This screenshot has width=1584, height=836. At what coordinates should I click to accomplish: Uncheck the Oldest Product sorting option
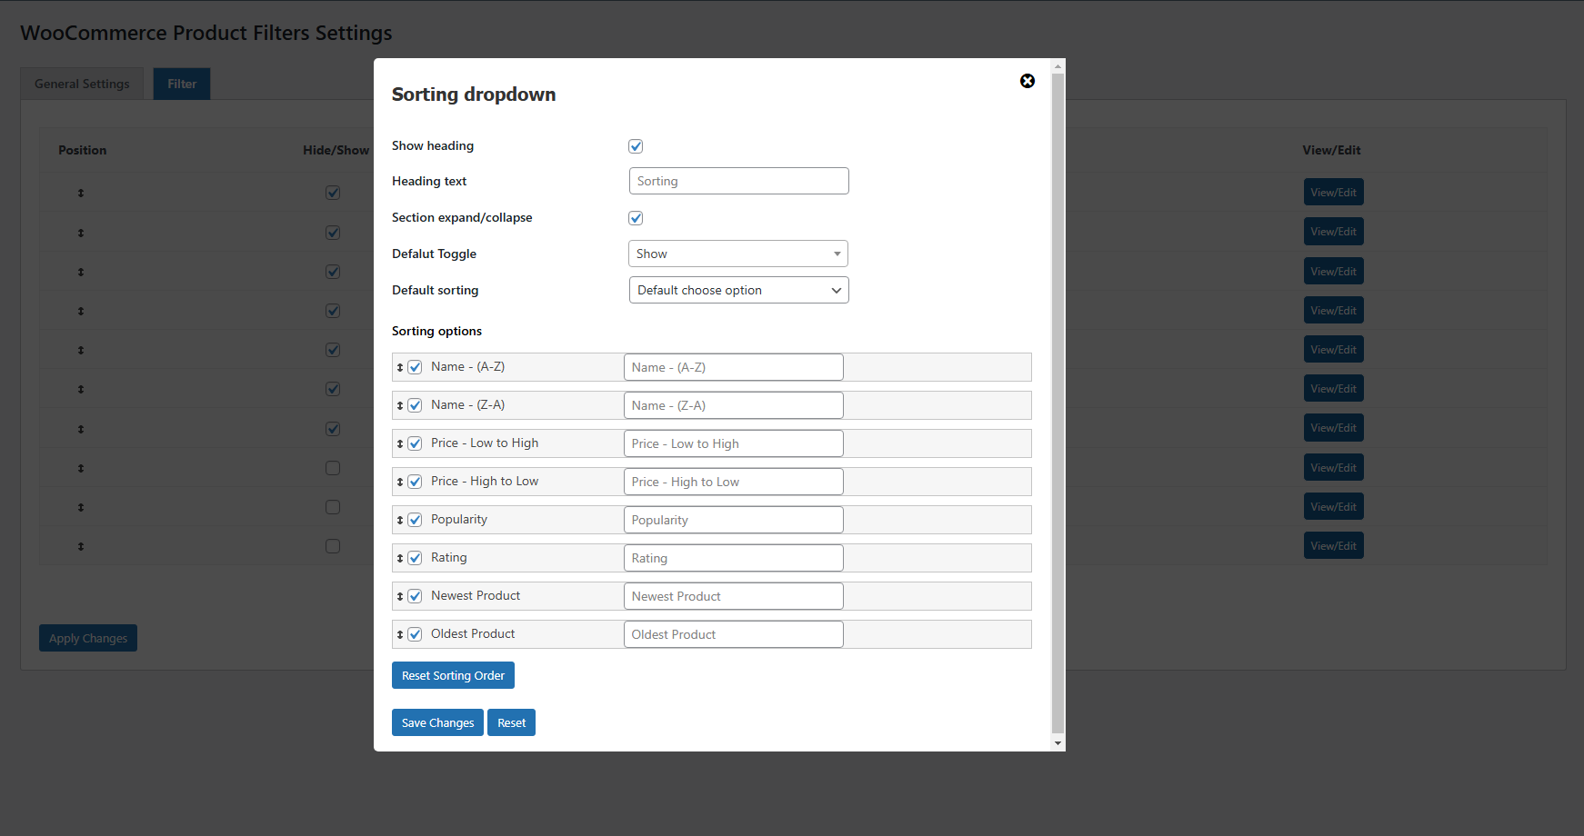coord(415,634)
